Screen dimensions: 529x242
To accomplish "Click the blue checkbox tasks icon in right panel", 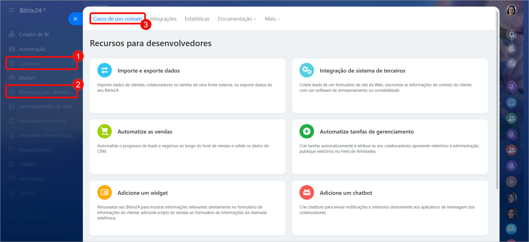I will tap(511, 102).
